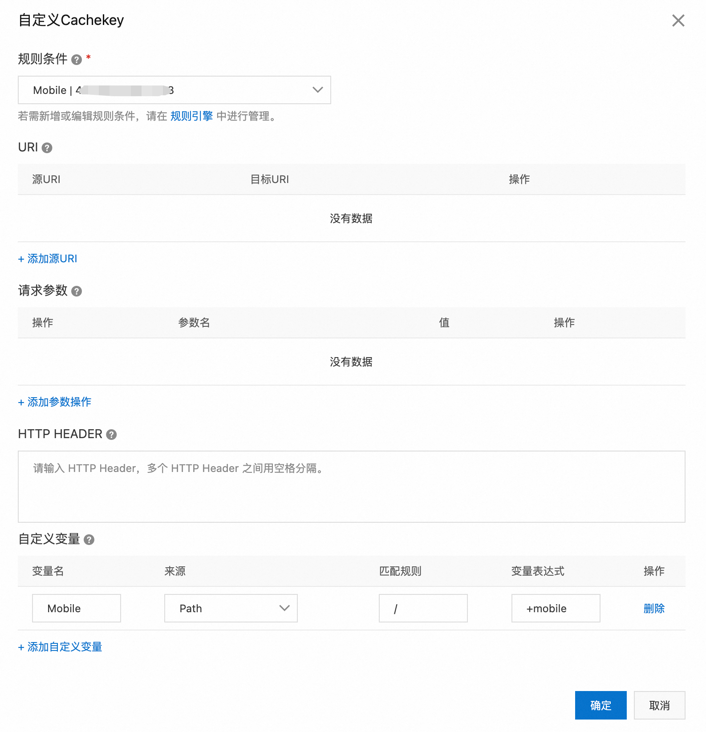
Task: Click + 添加源URI
Action: (48, 259)
